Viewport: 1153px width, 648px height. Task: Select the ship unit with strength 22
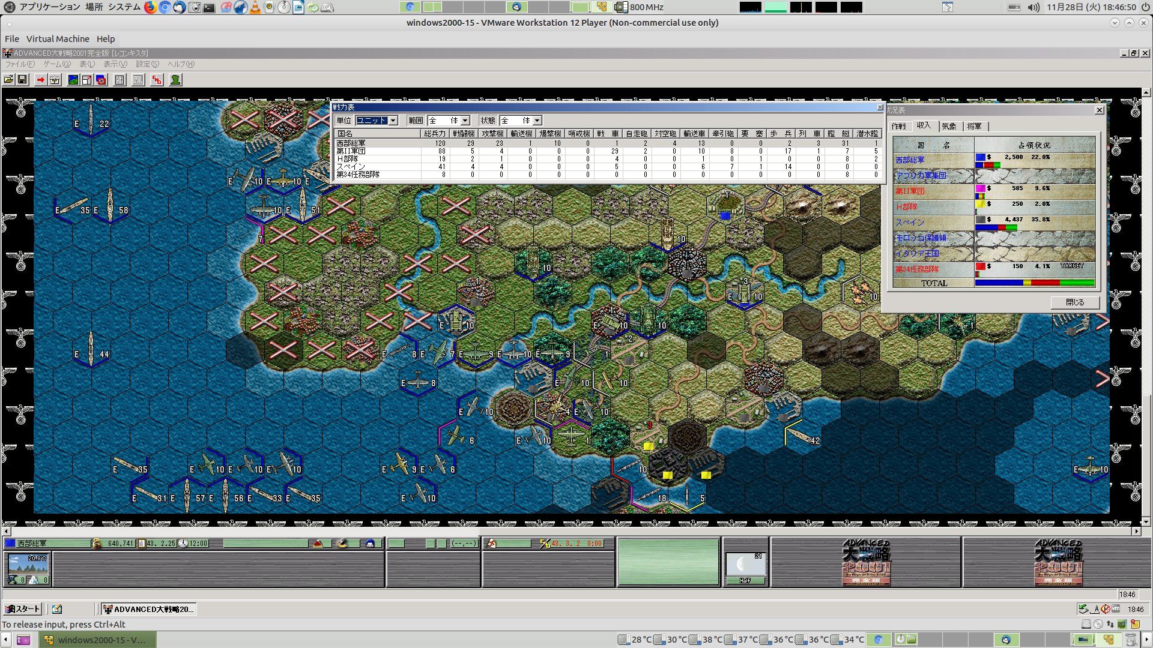pos(91,119)
